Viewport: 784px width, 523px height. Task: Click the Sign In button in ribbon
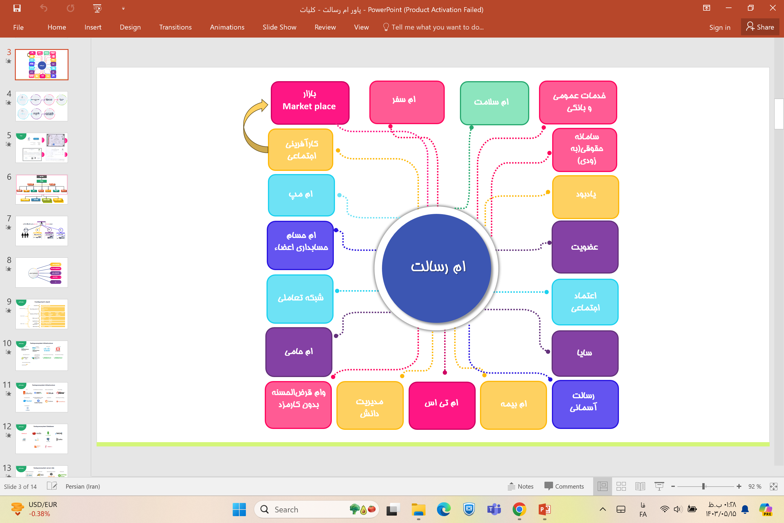tap(719, 28)
